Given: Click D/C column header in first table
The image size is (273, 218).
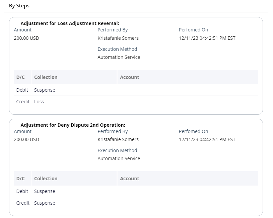Looking at the screenshot, I should tap(22, 77).
